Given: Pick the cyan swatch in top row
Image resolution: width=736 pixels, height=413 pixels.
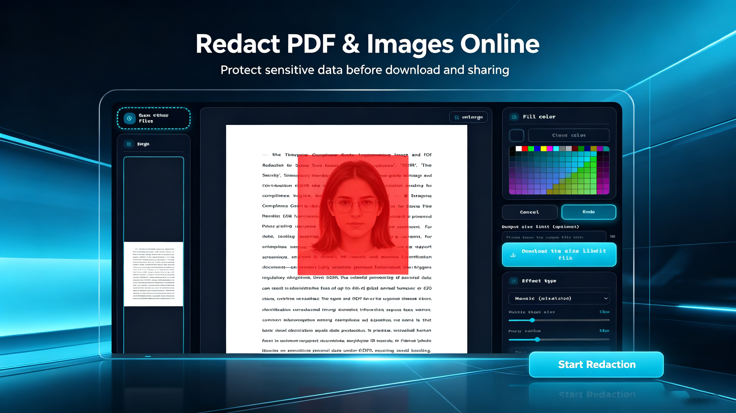Looking at the screenshot, I should click(x=556, y=149).
